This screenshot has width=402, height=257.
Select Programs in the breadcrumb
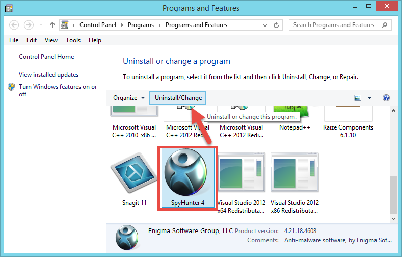(x=141, y=25)
